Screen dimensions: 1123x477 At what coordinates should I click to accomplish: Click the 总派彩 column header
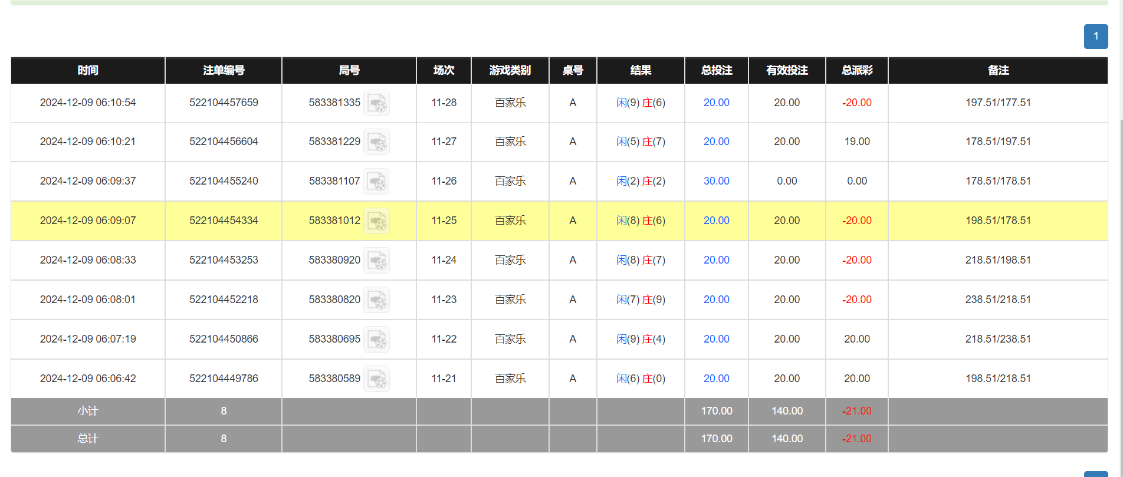[x=856, y=70]
